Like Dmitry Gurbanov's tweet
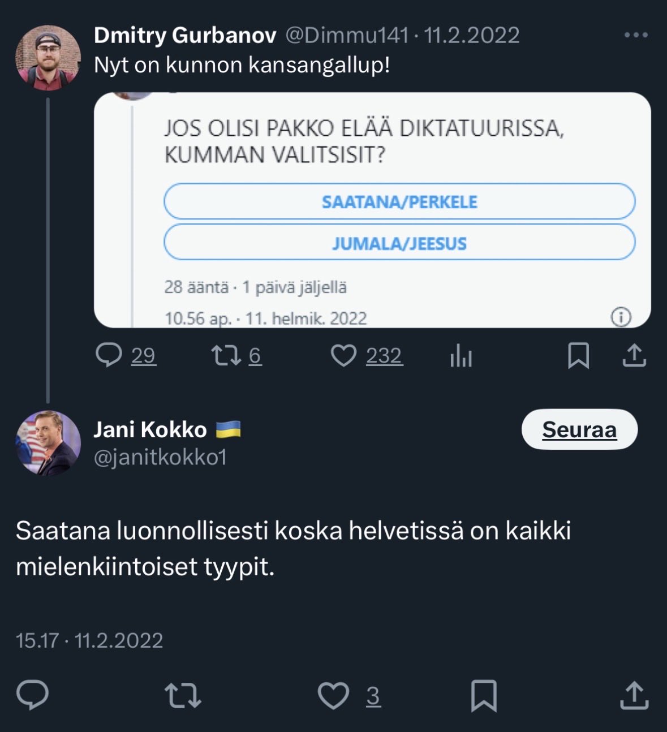The image size is (667, 732). coord(343,356)
